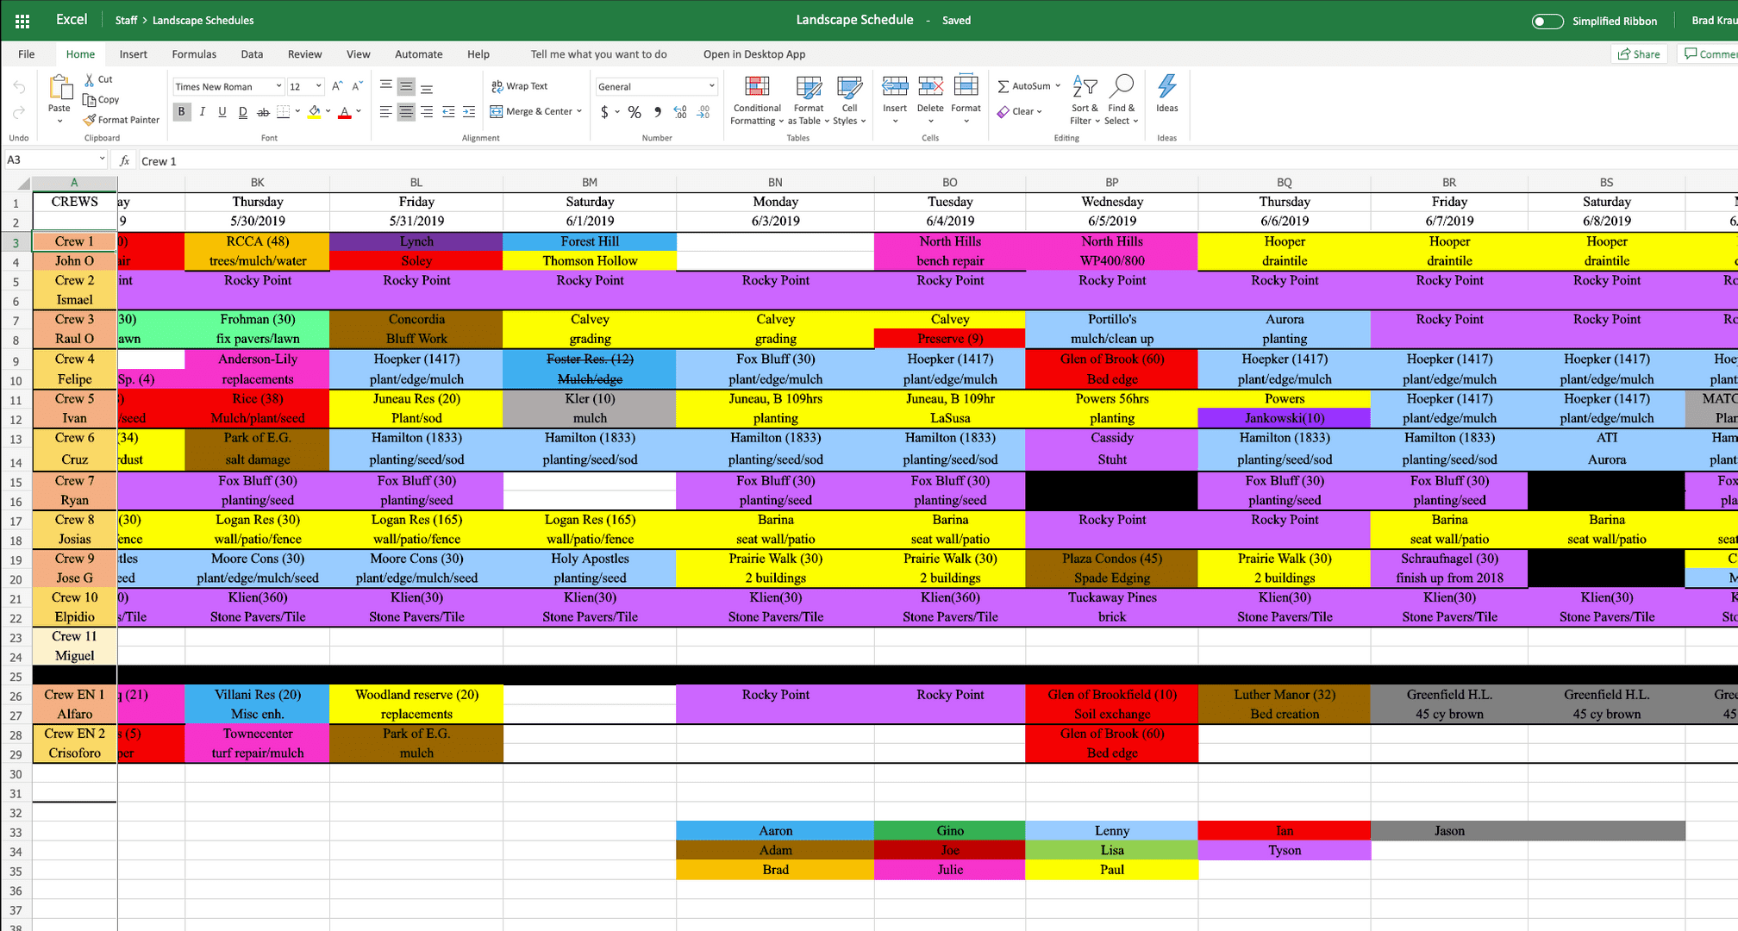Switch to the Review tab

[x=304, y=54]
